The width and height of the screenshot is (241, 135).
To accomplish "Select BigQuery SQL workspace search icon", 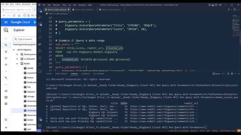I will (x=6, y=45).
